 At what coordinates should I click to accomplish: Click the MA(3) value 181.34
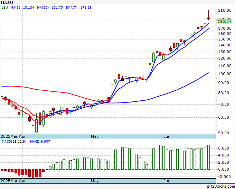[29, 8]
